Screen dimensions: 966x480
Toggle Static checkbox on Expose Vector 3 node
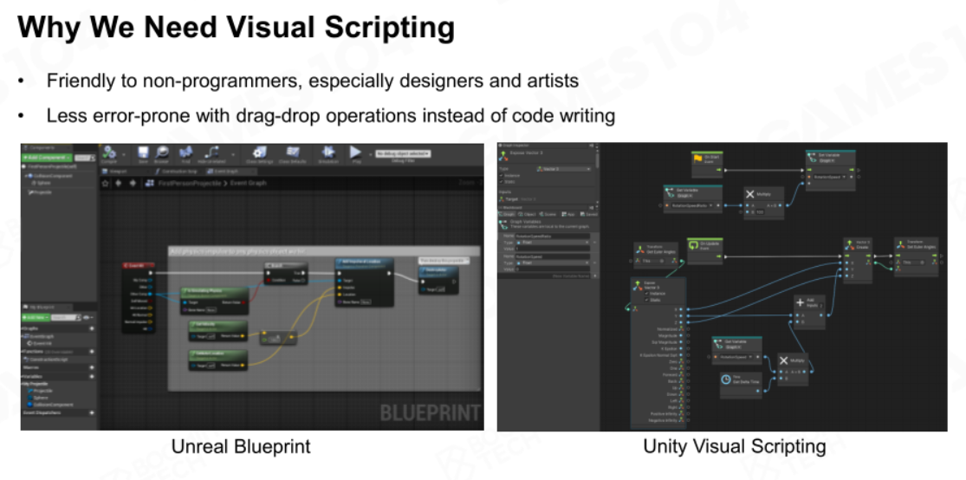click(646, 300)
